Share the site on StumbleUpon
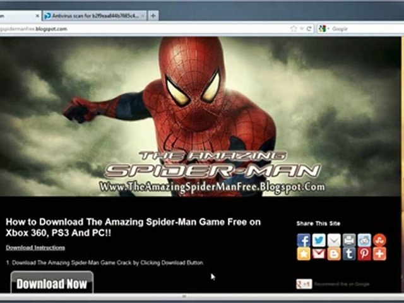The image size is (404, 303). click(379, 240)
